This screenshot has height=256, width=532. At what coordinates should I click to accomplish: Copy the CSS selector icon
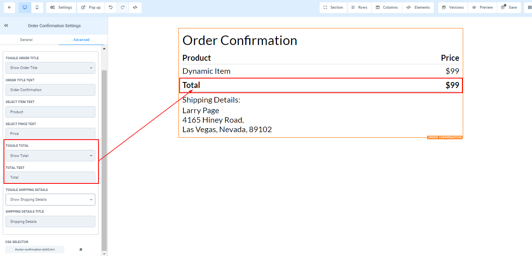point(81,249)
